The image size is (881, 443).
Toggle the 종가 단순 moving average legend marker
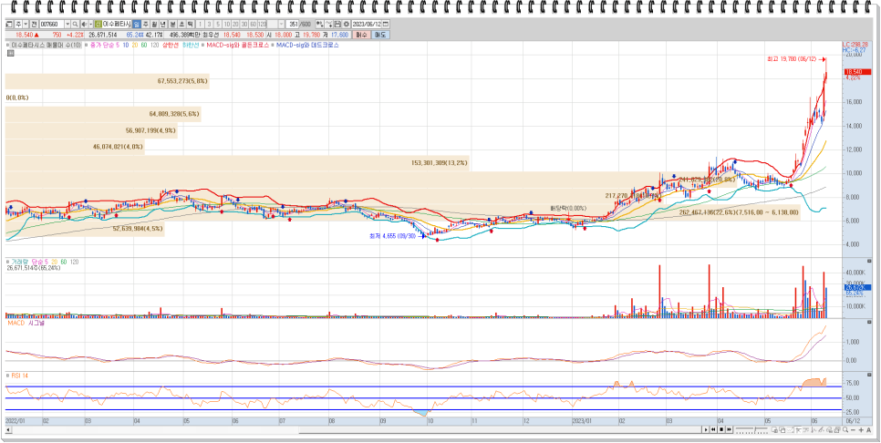tap(86, 45)
